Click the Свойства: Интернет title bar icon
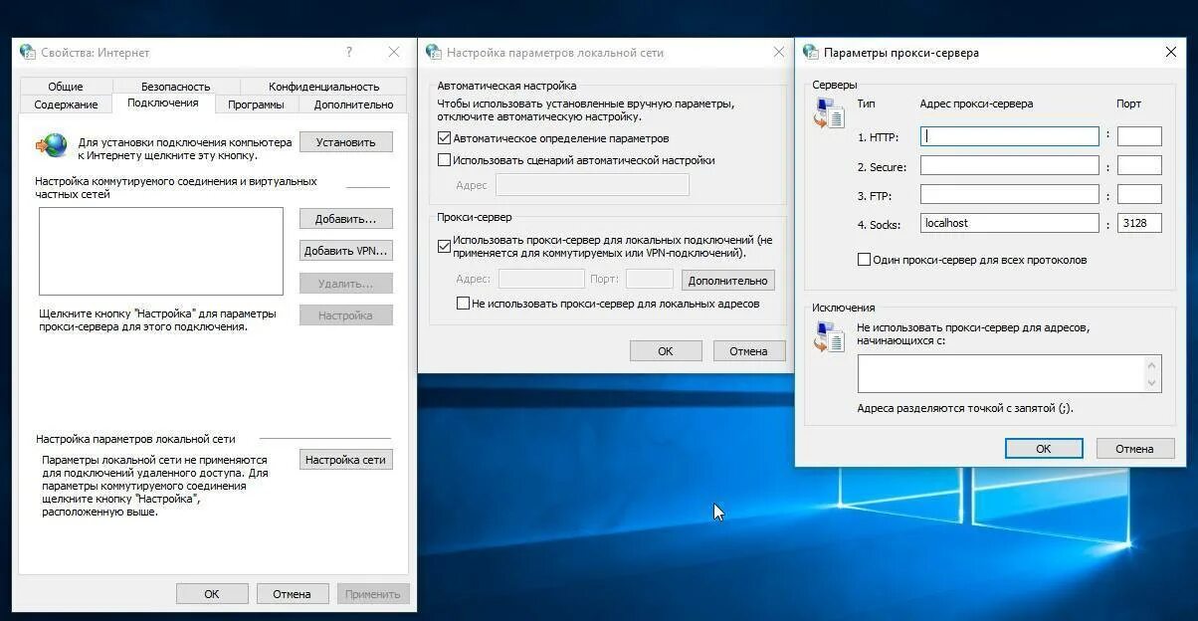 [x=27, y=52]
